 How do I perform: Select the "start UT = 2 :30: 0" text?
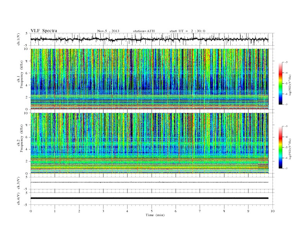pos(187,31)
